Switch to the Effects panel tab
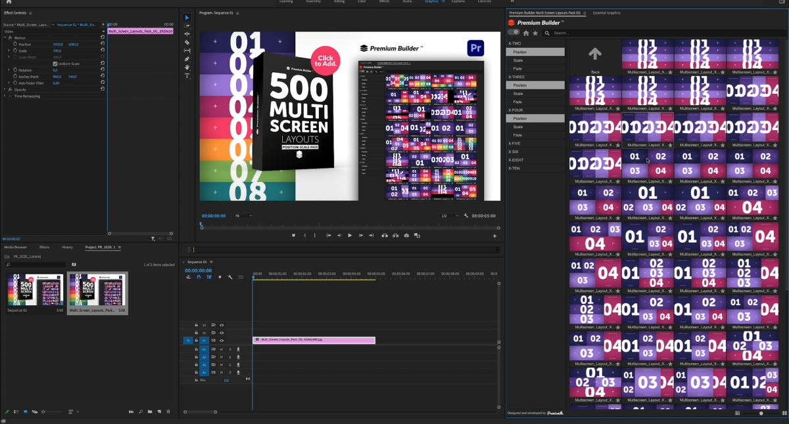Image resolution: width=789 pixels, height=424 pixels. click(45, 247)
